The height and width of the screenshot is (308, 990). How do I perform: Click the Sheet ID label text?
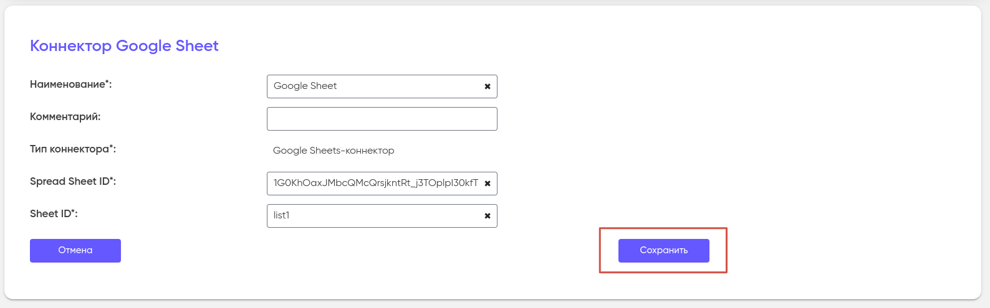click(x=50, y=214)
